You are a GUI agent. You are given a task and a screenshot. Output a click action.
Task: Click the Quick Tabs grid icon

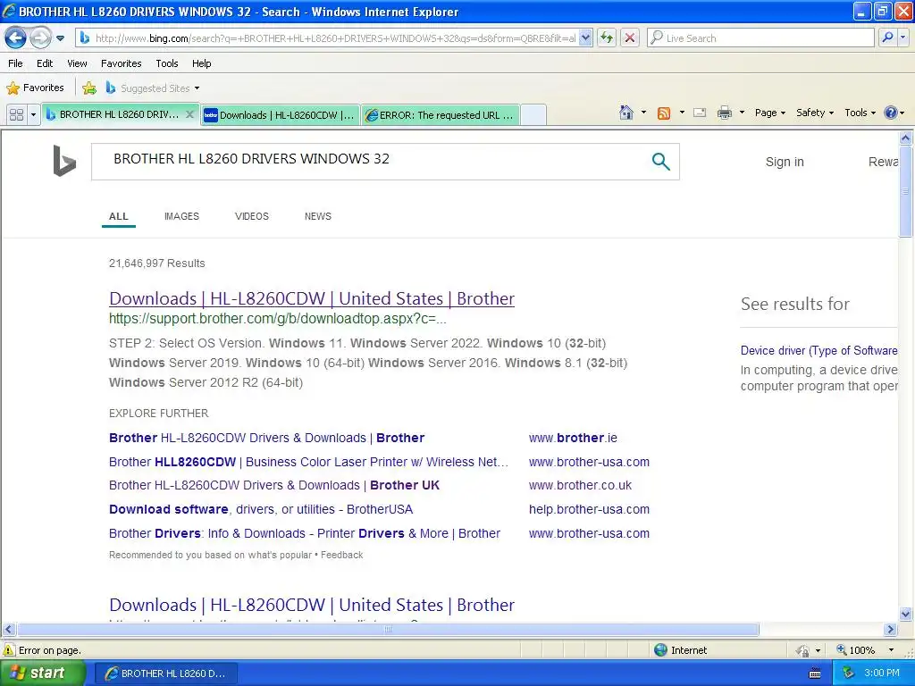click(x=16, y=115)
